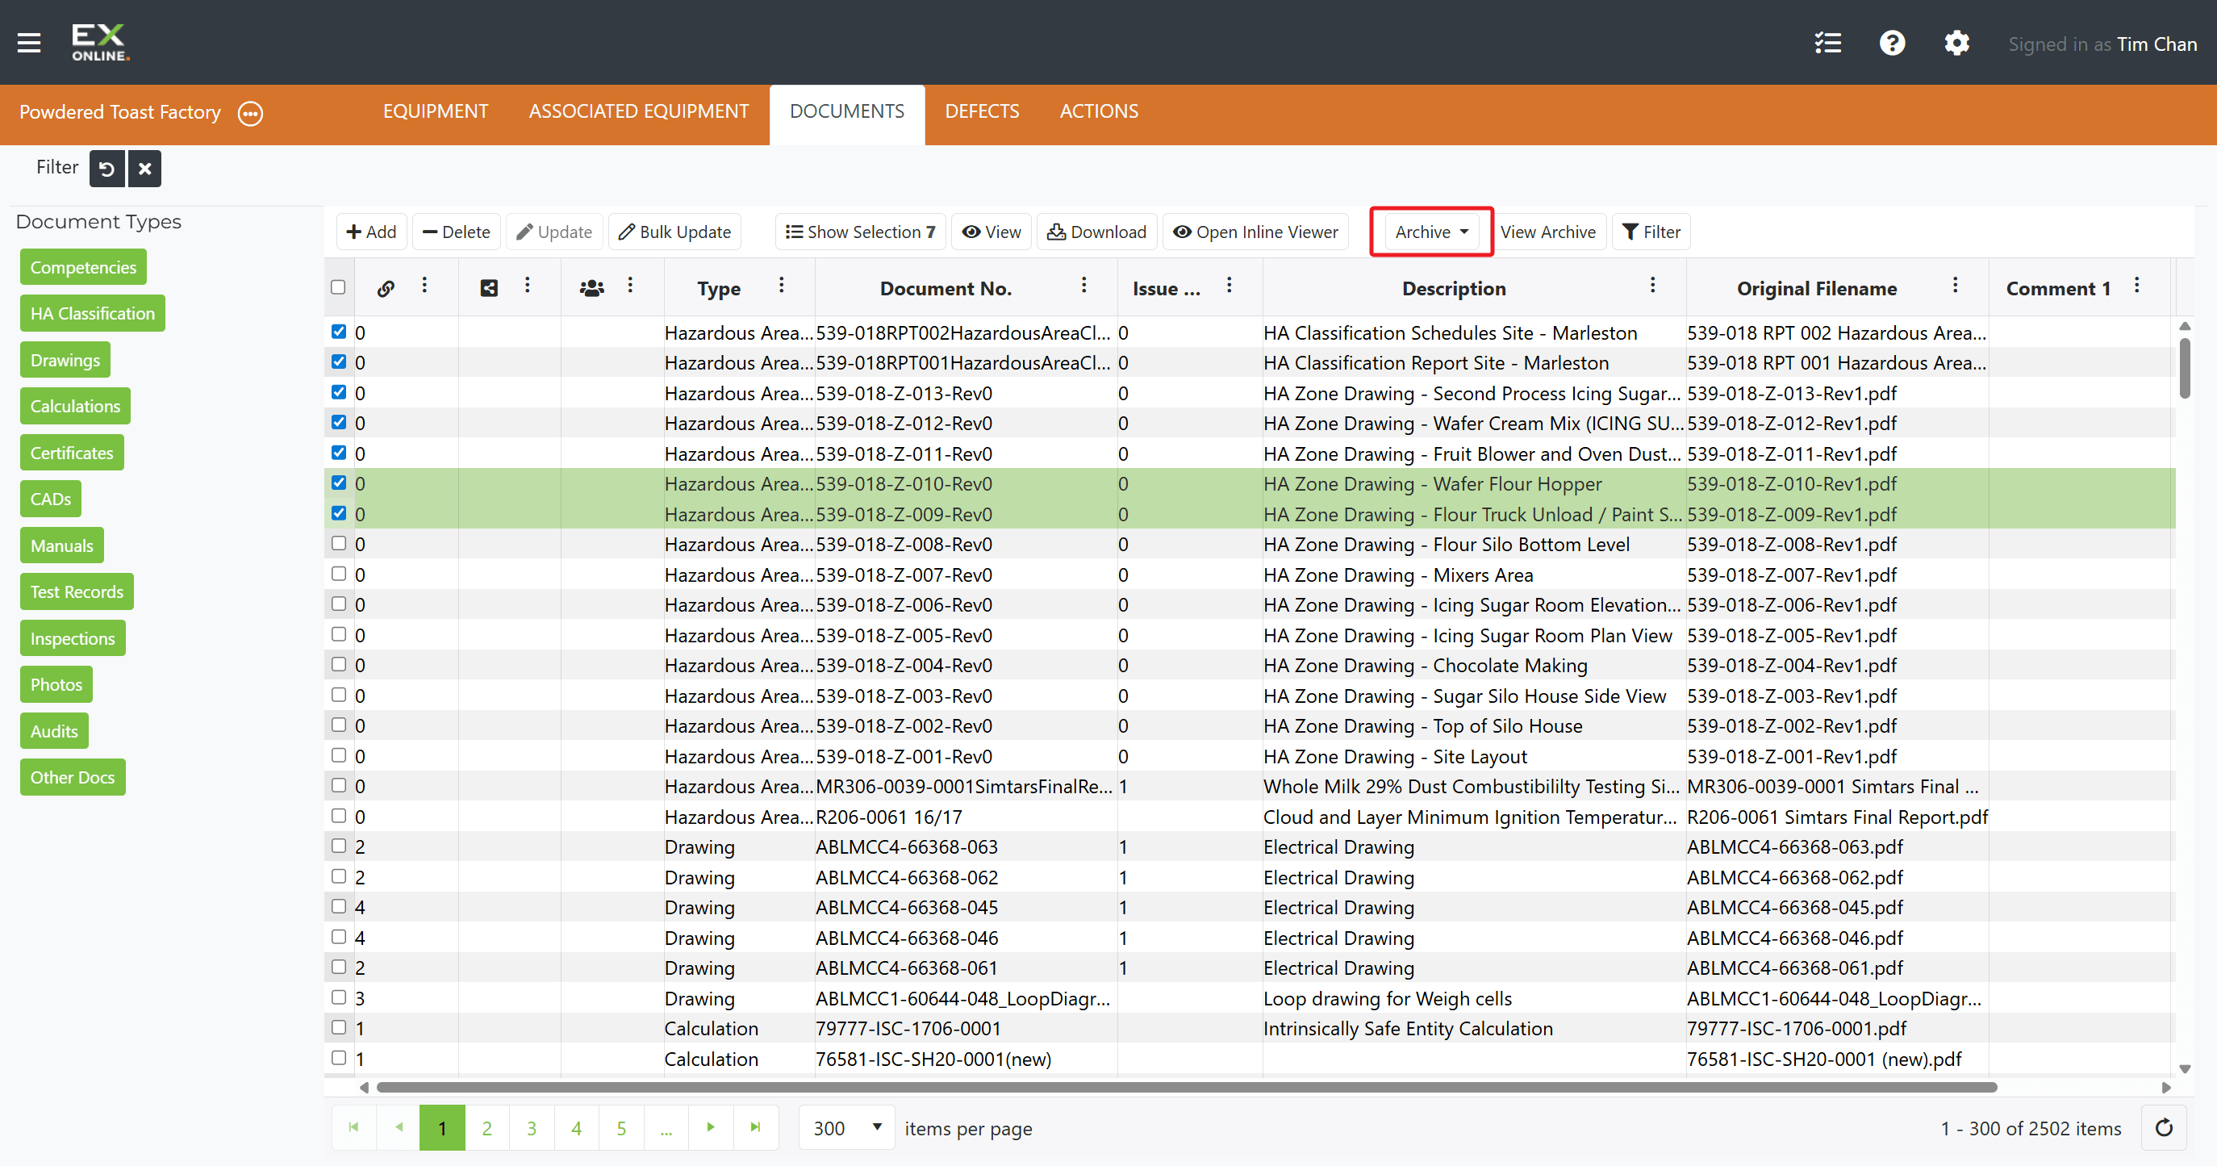This screenshot has width=2217, height=1166.
Task: Open users column options menu
Action: pos(630,286)
